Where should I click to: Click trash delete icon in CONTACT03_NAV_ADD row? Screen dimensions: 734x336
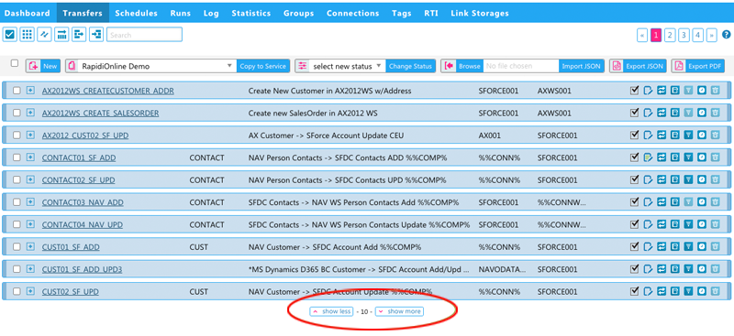pyautogui.click(x=716, y=202)
